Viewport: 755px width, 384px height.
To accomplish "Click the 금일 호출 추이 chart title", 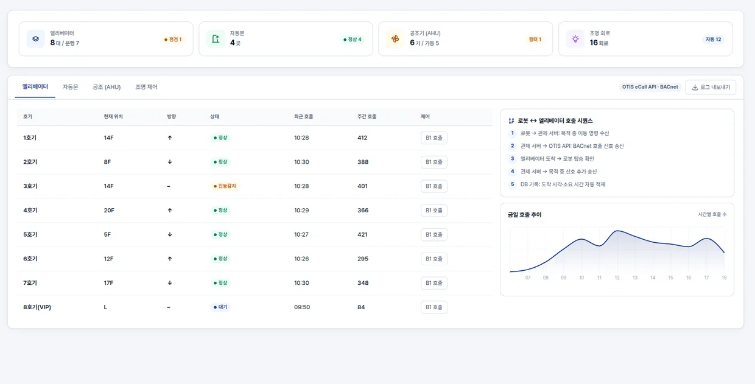I will point(524,215).
